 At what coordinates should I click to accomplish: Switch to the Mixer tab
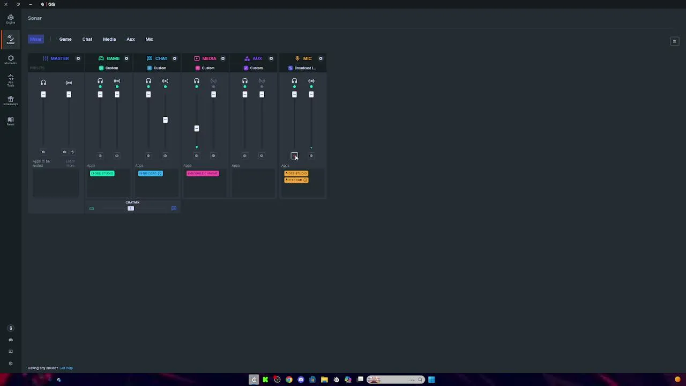(36, 39)
